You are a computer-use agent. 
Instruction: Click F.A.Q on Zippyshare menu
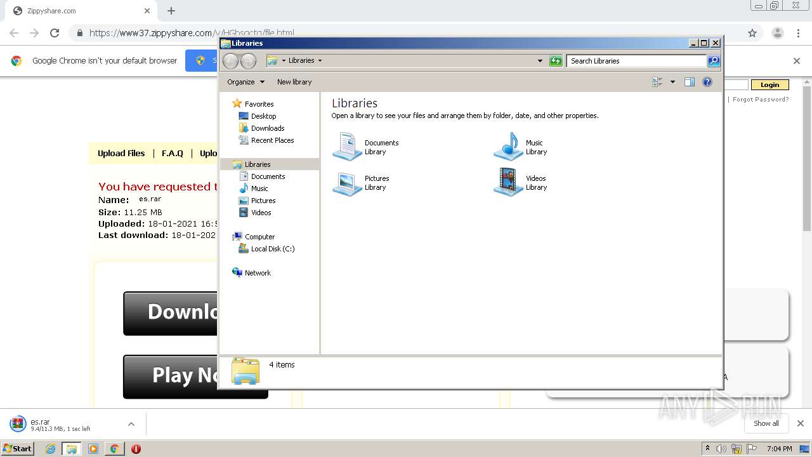pyautogui.click(x=173, y=153)
